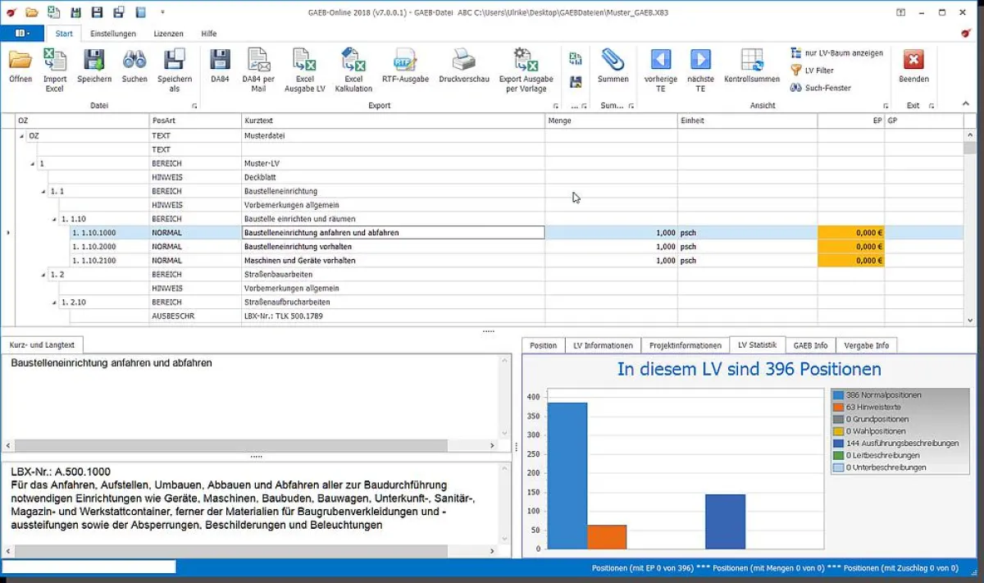Click blue Normalpositionen legend swatch
Image resolution: width=984 pixels, height=583 pixels.
[838, 395]
